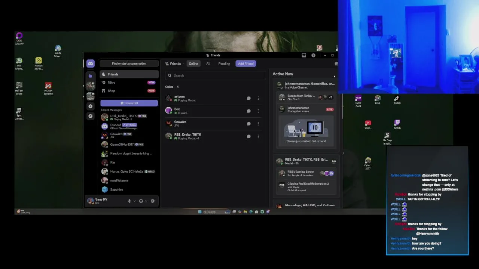The image size is (479, 269).
Task: Open Shop page in sidebar
Action: tap(129, 91)
